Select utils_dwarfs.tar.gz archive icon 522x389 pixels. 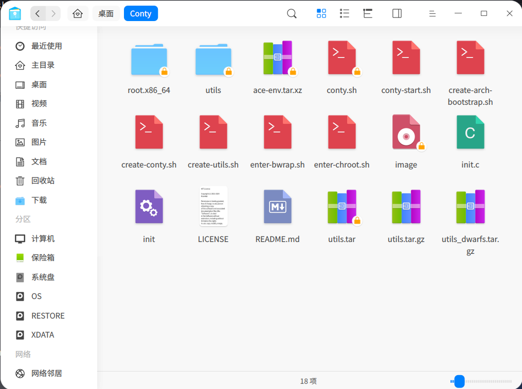click(471, 207)
